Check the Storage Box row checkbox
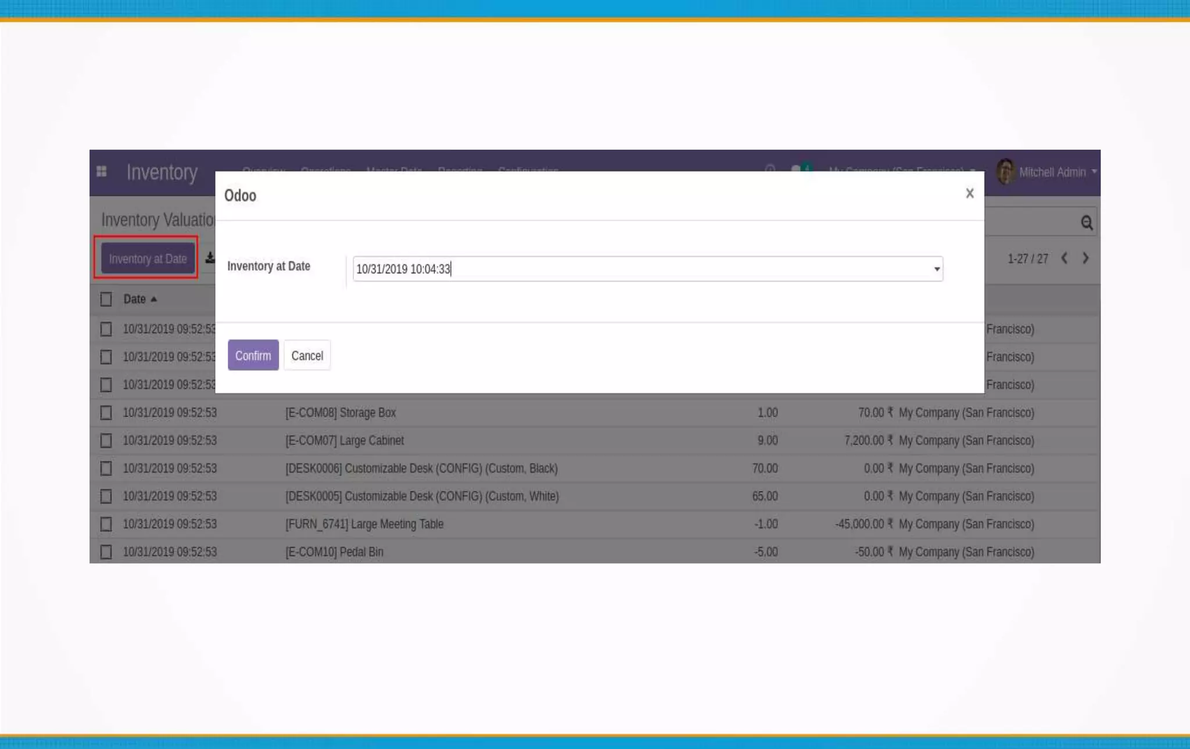The width and height of the screenshot is (1190, 749). tap(106, 413)
